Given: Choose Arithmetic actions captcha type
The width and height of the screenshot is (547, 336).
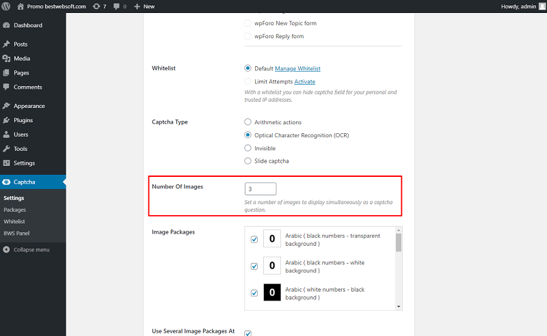Looking at the screenshot, I should [x=248, y=122].
